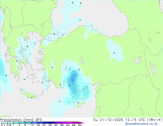Screen dimensions: 163x126
Task: Click the 45–50 mm legend swatch
Action: point(76,123)
